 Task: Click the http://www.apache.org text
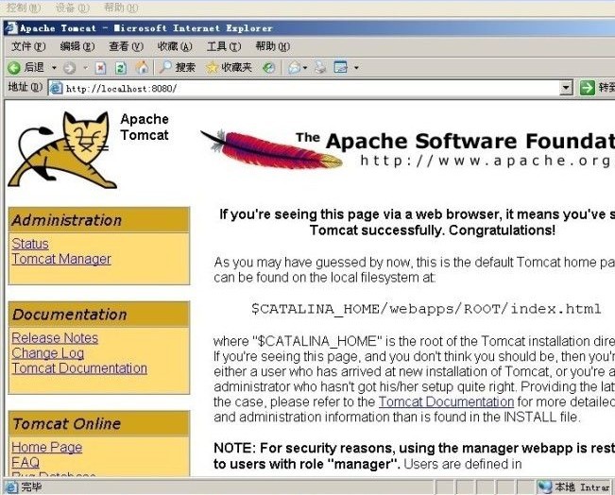tap(486, 161)
